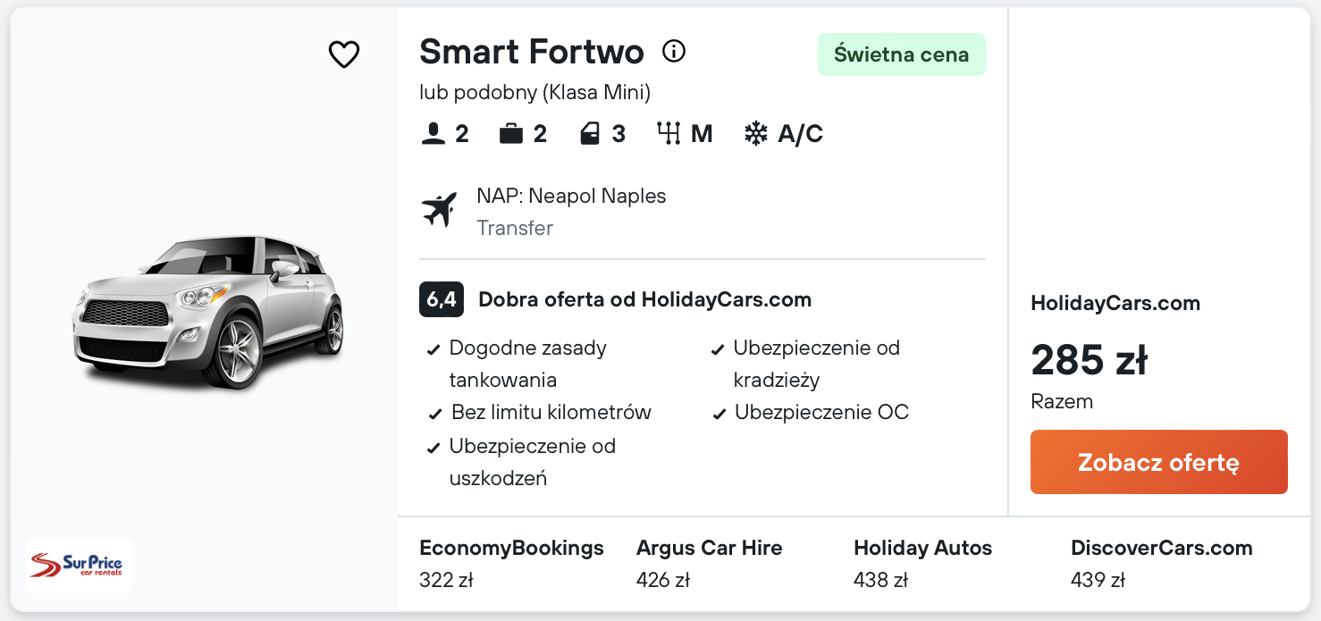Image resolution: width=1321 pixels, height=621 pixels.
Task: Click the 6,4 rating badge
Action: [x=442, y=299]
